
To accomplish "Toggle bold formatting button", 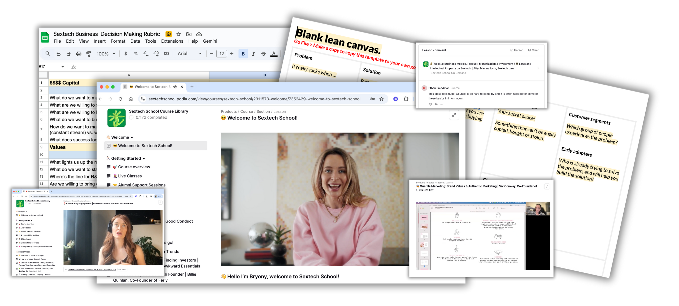I will point(243,54).
